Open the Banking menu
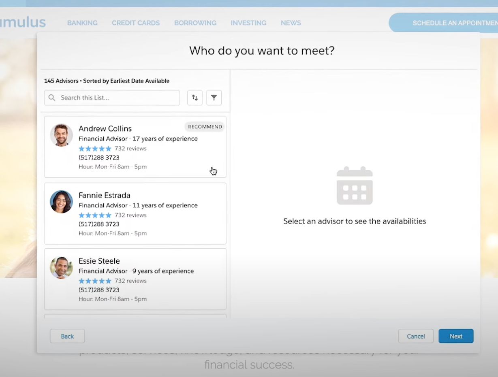This screenshot has width=498, height=377. pyautogui.click(x=82, y=23)
